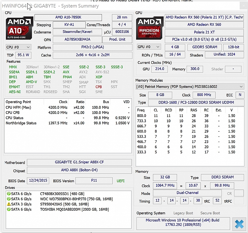Click the AD785KXBI44JA OPN value

pos(77,39)
